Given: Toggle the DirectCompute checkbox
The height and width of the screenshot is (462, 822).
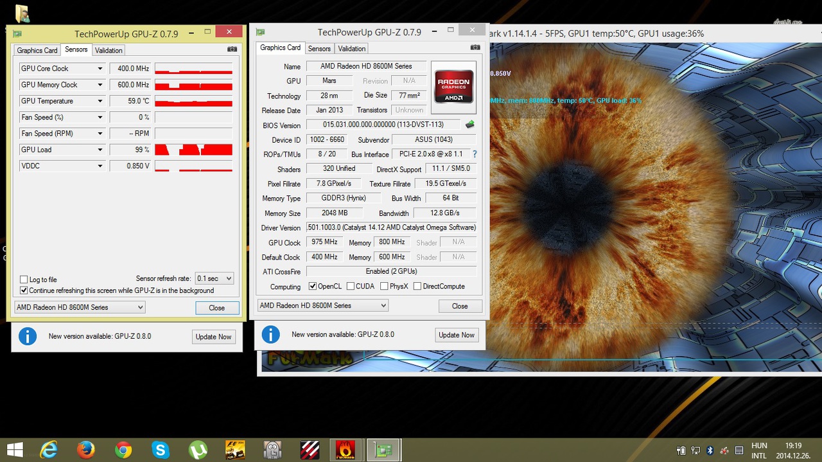Looking at the screenshot, I should [417, 286].
